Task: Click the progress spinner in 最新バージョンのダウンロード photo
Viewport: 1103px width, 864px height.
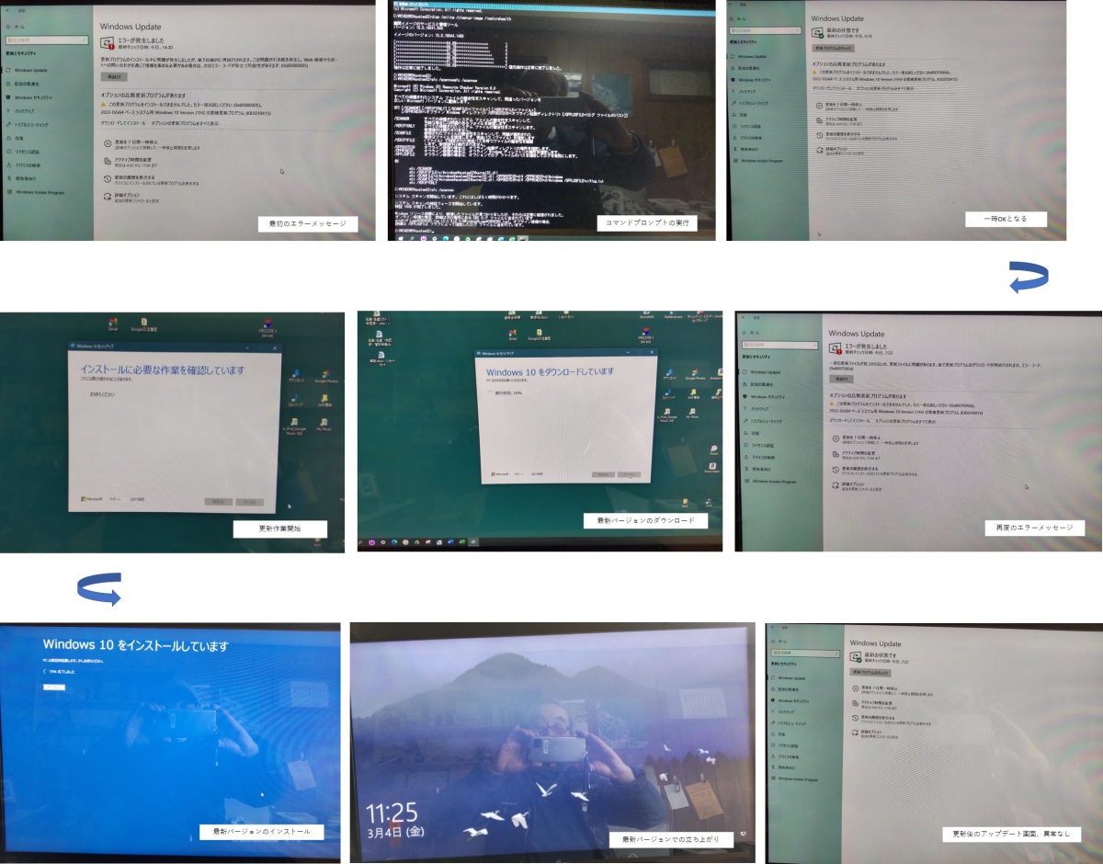Action: (489, 391)
